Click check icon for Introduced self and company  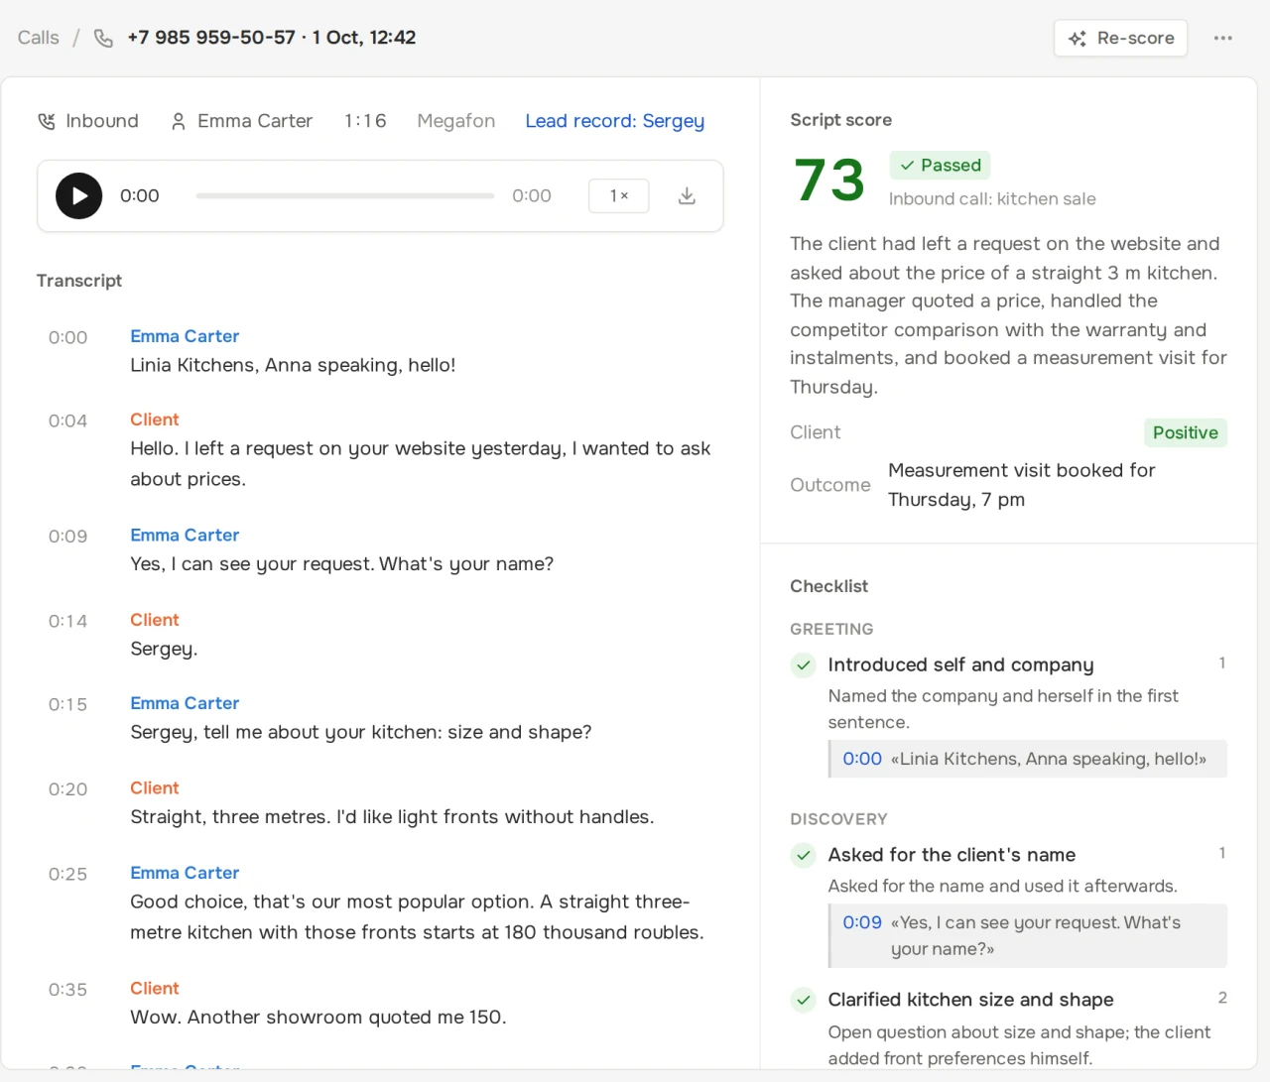point(804,665)
